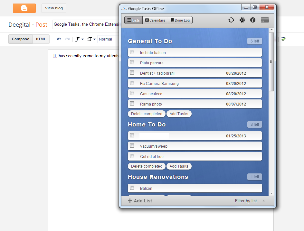Open the info icon in Google Tasks

point(252,20)
